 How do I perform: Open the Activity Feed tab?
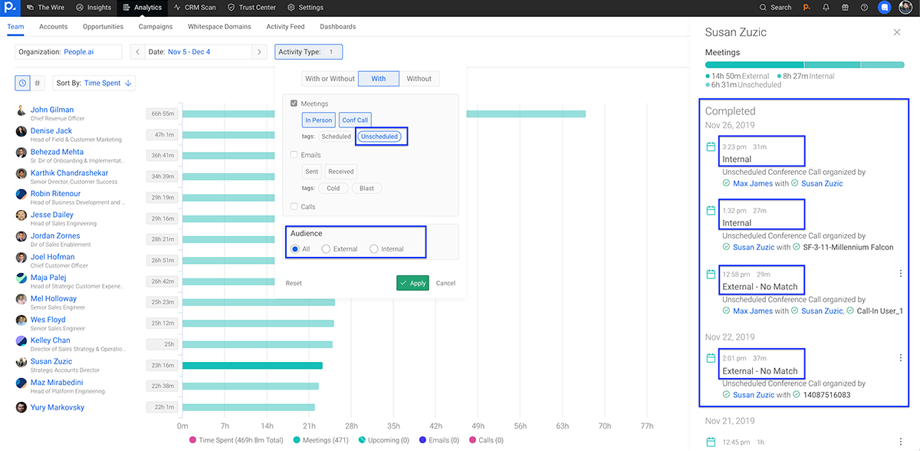285,27
